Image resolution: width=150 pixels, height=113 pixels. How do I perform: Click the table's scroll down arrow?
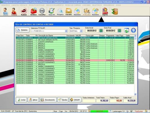(x=135, y=94)
